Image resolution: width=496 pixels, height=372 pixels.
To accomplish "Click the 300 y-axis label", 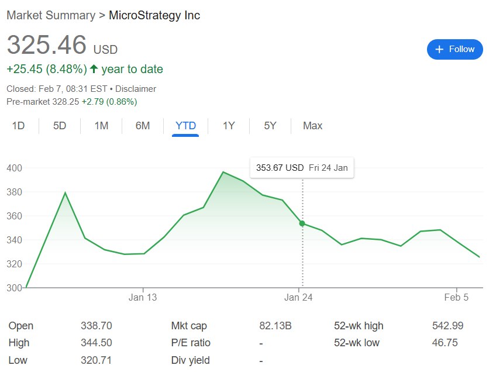I will tap(14, 288).
